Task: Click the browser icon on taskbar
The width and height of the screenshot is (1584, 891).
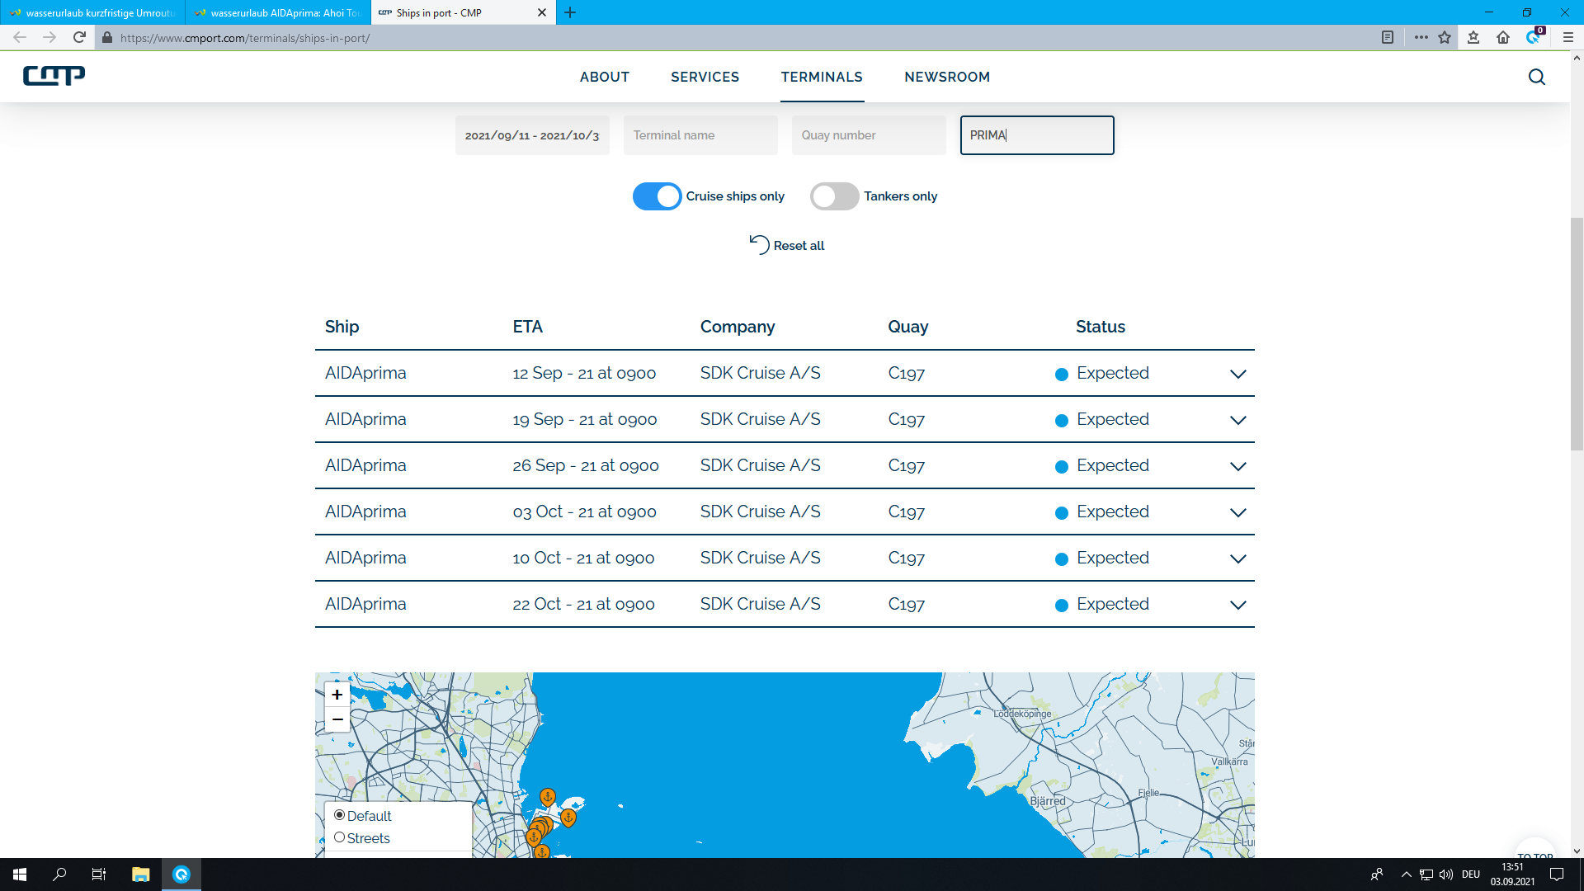Action: 181,874
